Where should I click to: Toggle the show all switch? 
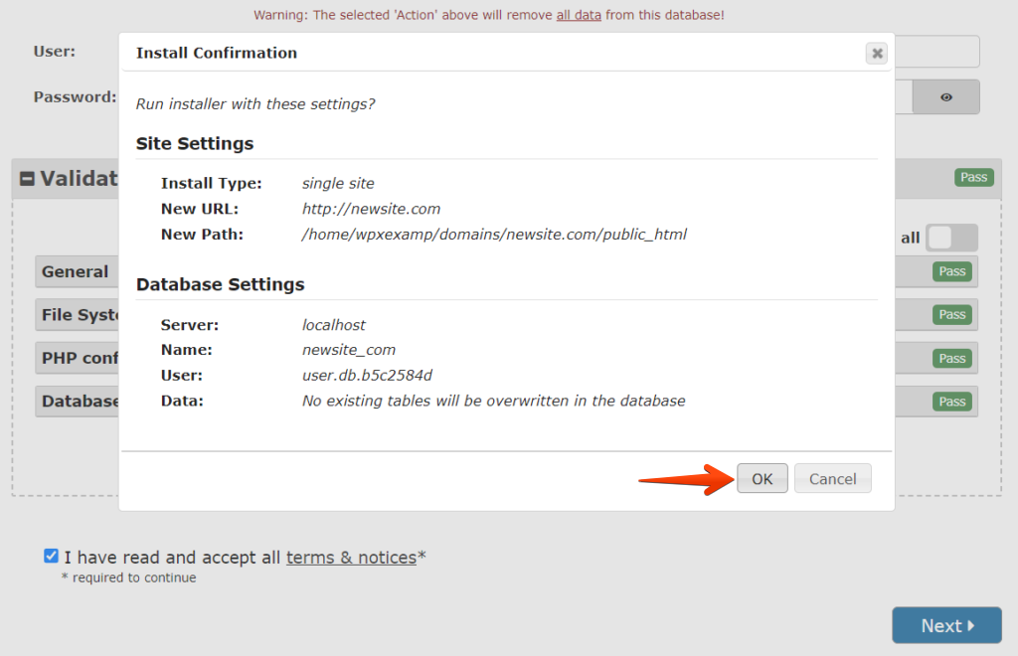pos(951,238)
